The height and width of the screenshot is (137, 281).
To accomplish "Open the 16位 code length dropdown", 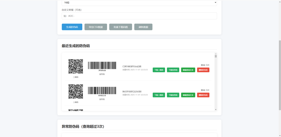I will [139, 2].
